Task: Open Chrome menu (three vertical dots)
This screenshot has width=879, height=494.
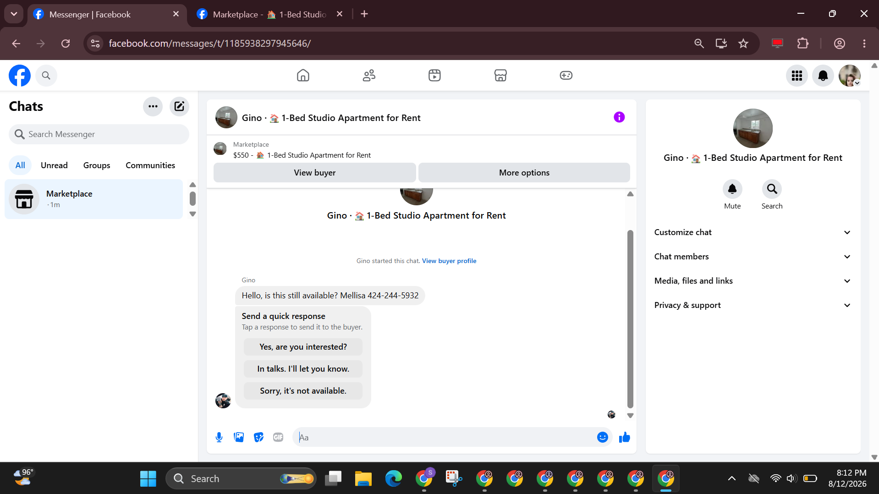Action: (x=864, y=44)
